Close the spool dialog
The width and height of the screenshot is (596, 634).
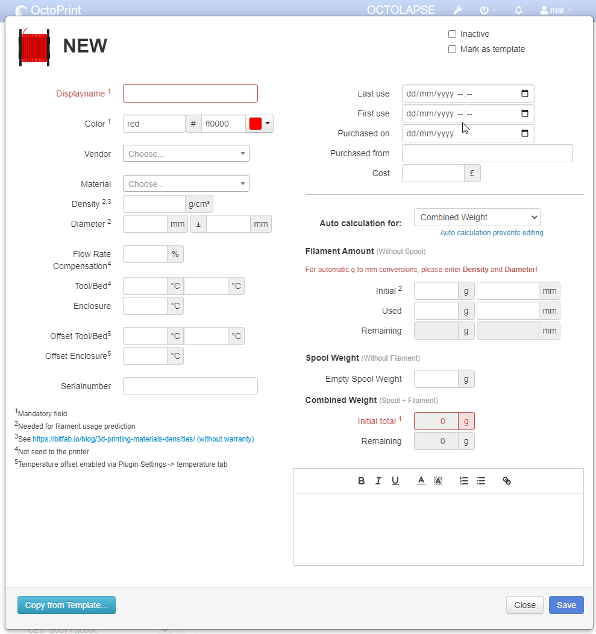525,605
